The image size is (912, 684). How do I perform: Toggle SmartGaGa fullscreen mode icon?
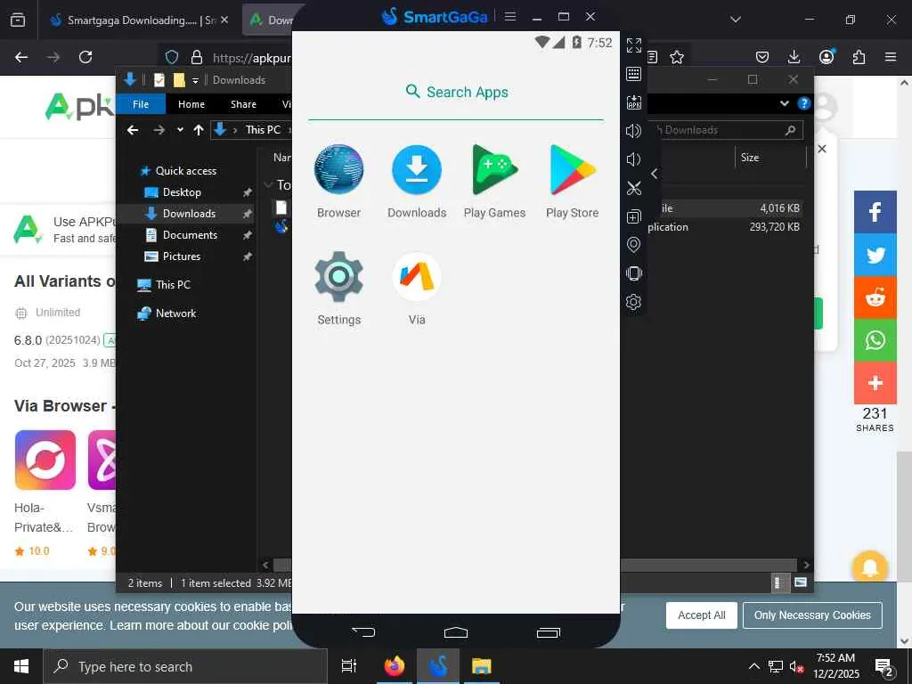pyautogui.click(x=634, y=45)
